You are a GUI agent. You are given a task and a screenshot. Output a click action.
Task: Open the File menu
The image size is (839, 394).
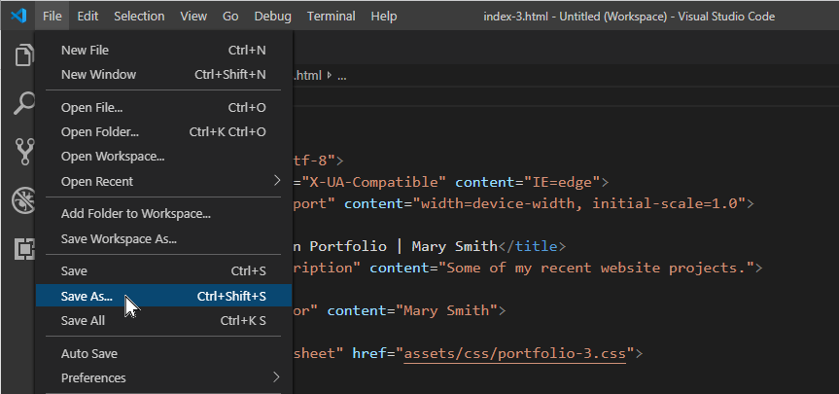click(52, 17)
